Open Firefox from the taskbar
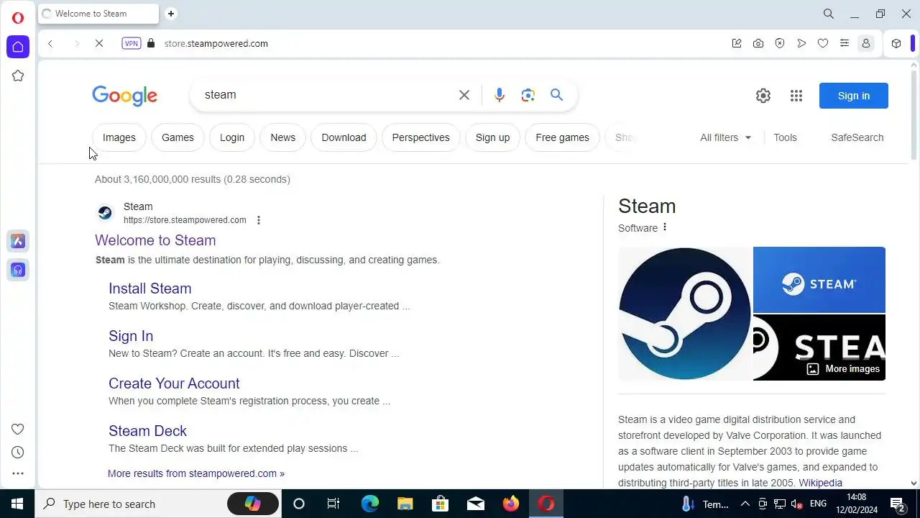 tap(511, 504)
